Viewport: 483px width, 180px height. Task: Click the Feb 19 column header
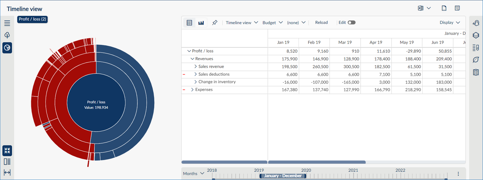pyautogui.click(x=314, y=42)
